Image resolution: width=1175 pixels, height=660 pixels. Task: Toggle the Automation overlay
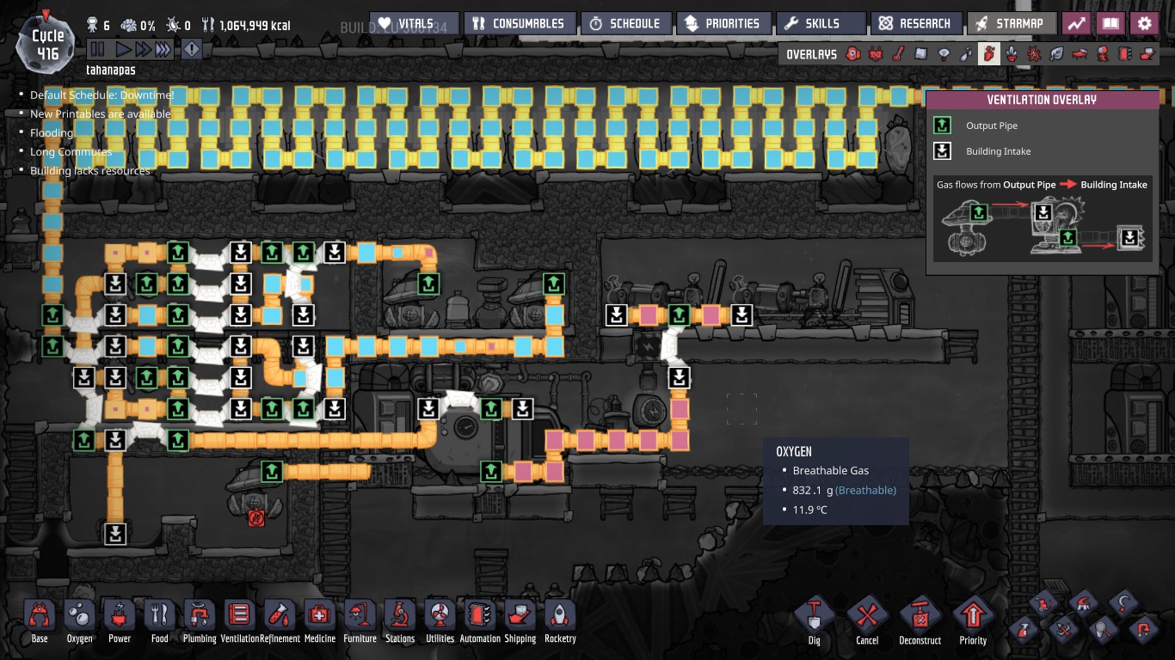coord(1125,54)
